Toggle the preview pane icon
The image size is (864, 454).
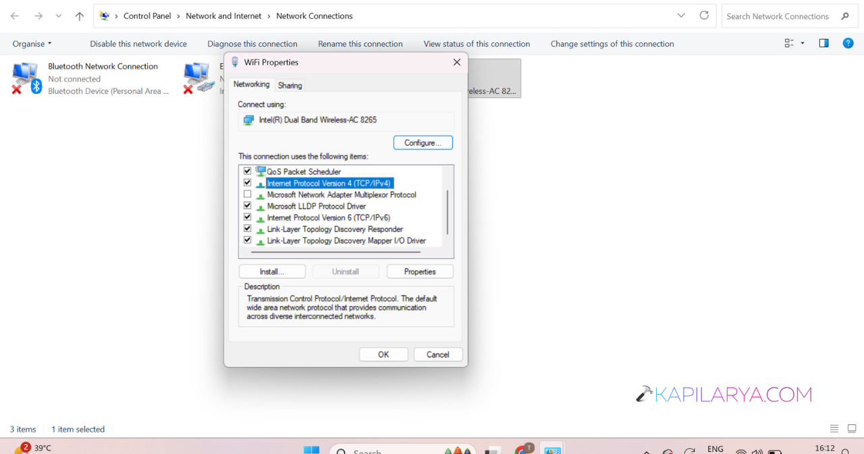coord(823,43)
